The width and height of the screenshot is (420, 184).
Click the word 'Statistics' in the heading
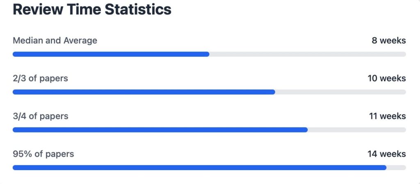[138, 10]
